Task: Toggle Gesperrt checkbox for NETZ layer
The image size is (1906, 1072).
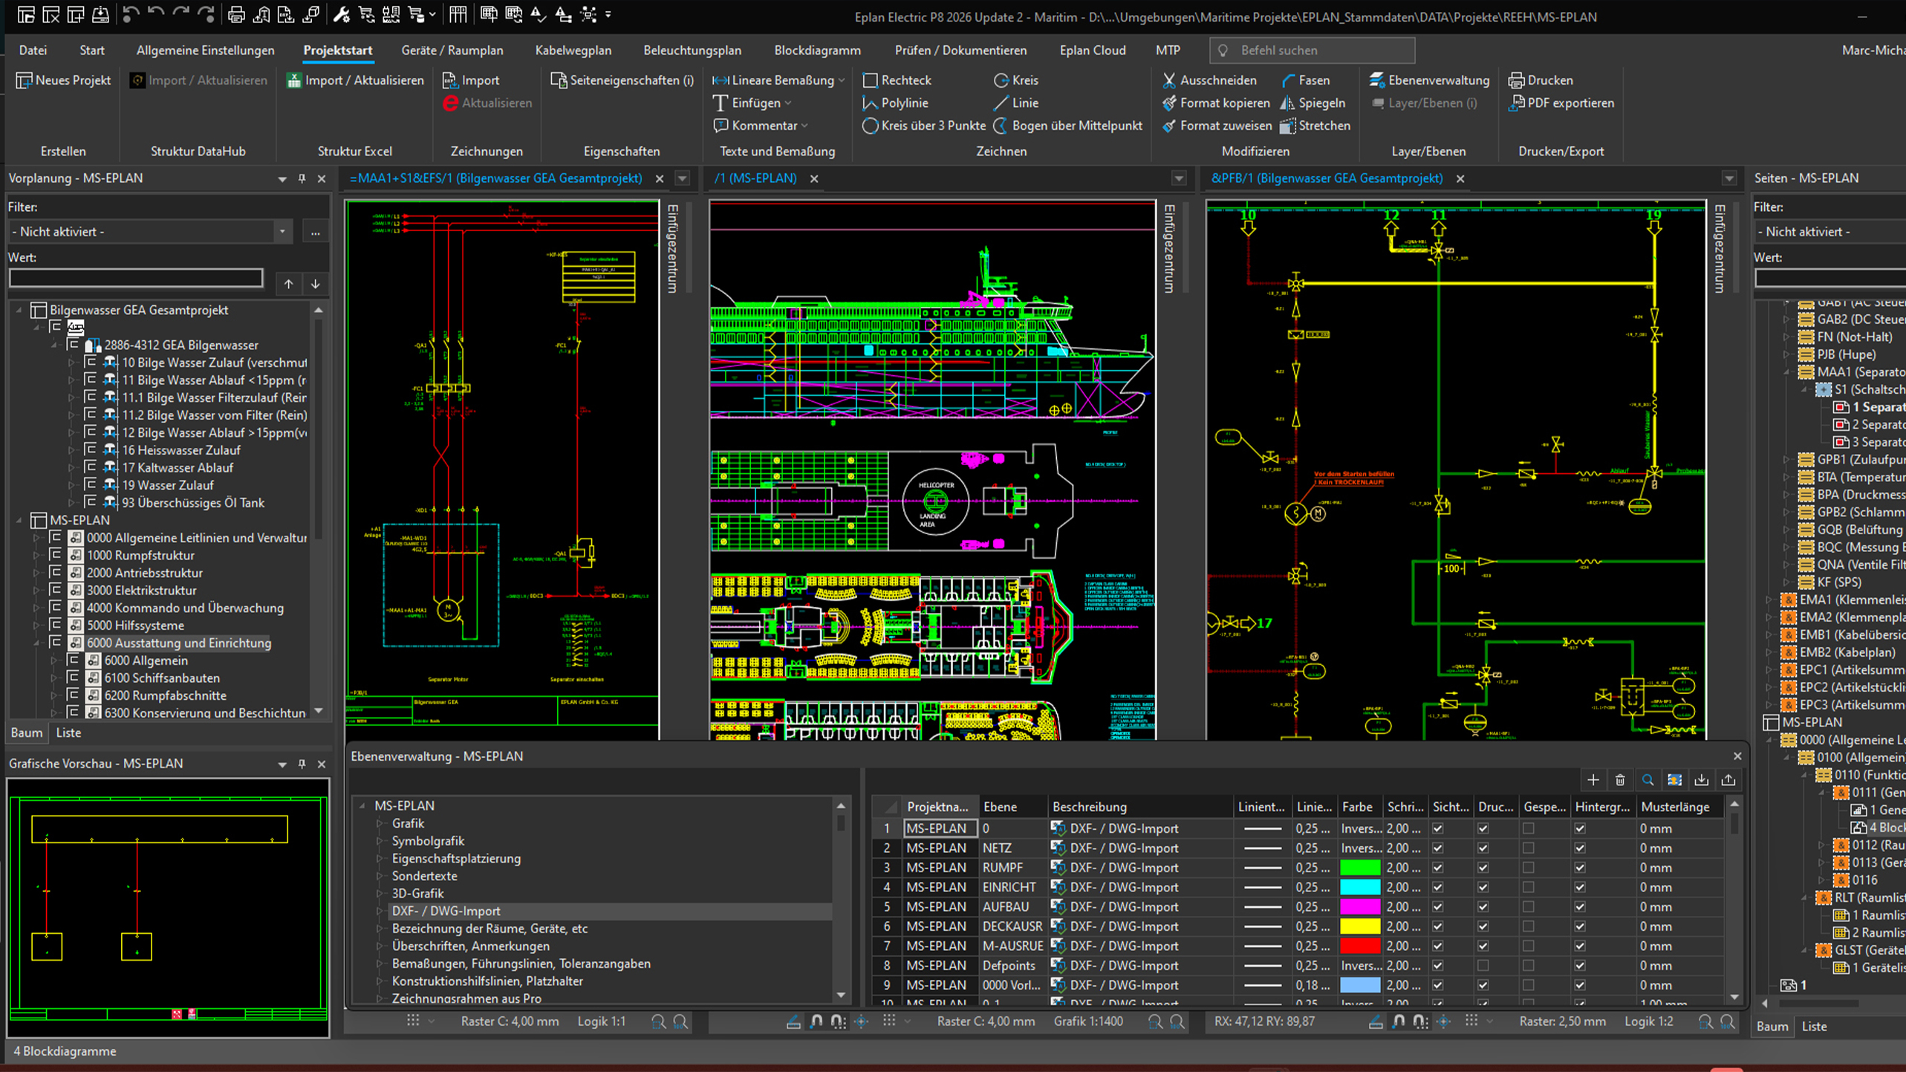Action: click(1529, 848)
